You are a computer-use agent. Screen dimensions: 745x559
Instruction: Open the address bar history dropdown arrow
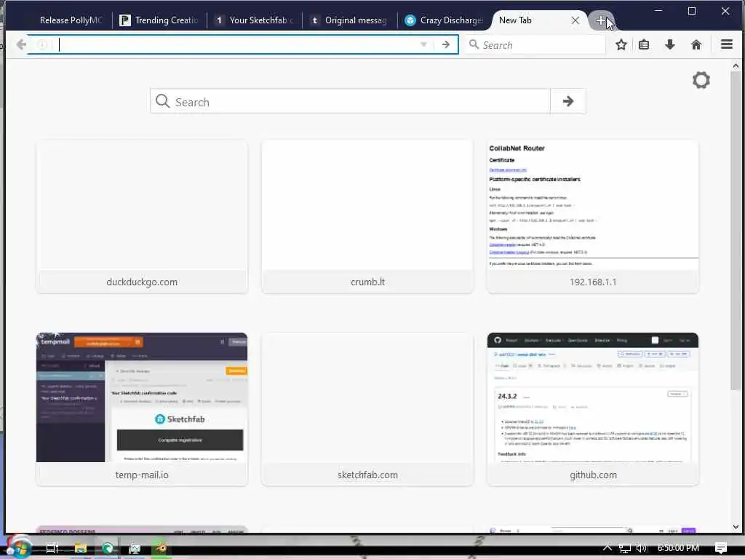tap(423, 44)
